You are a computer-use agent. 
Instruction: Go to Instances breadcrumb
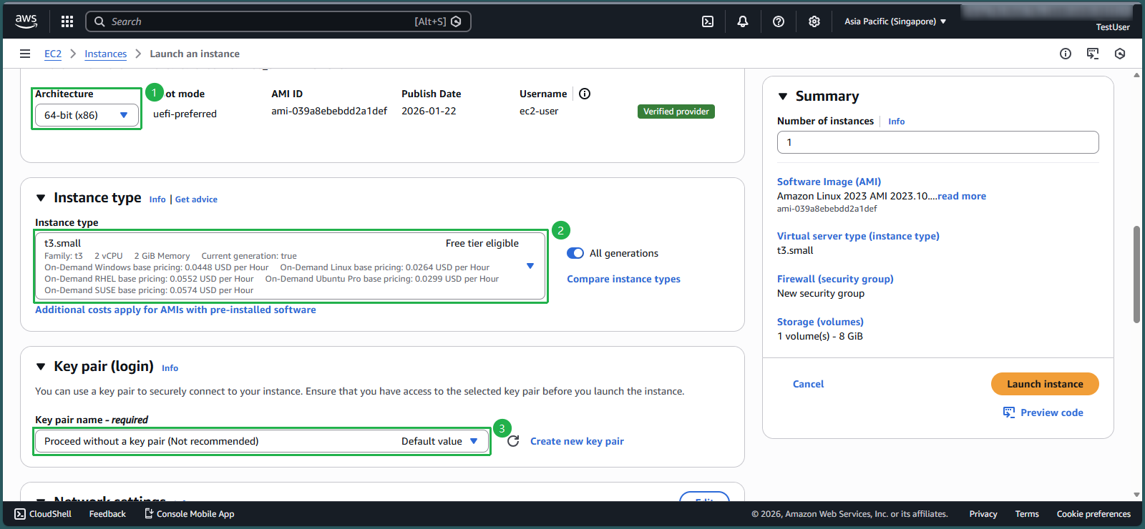(x=105, y=54)
